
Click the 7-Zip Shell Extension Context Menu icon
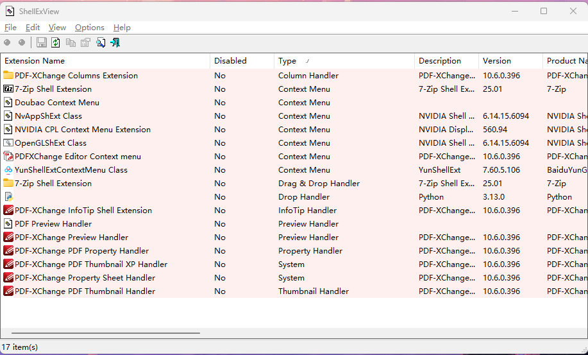[x=8, y=89]
